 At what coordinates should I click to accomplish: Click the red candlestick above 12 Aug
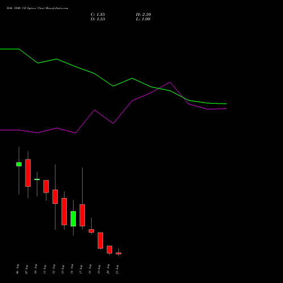(x=55, y=196)
